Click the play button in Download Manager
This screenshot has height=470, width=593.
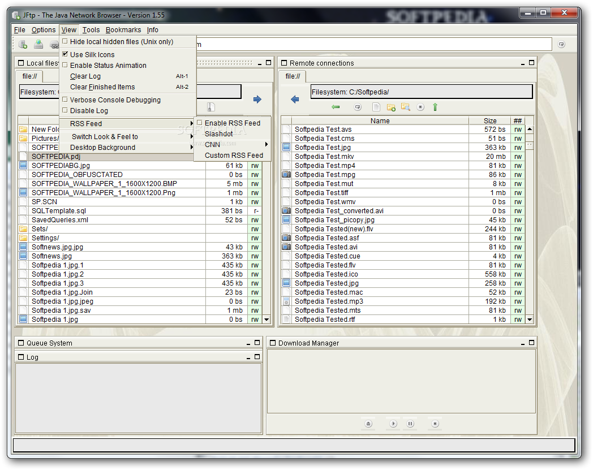click(x=393, y=423)
